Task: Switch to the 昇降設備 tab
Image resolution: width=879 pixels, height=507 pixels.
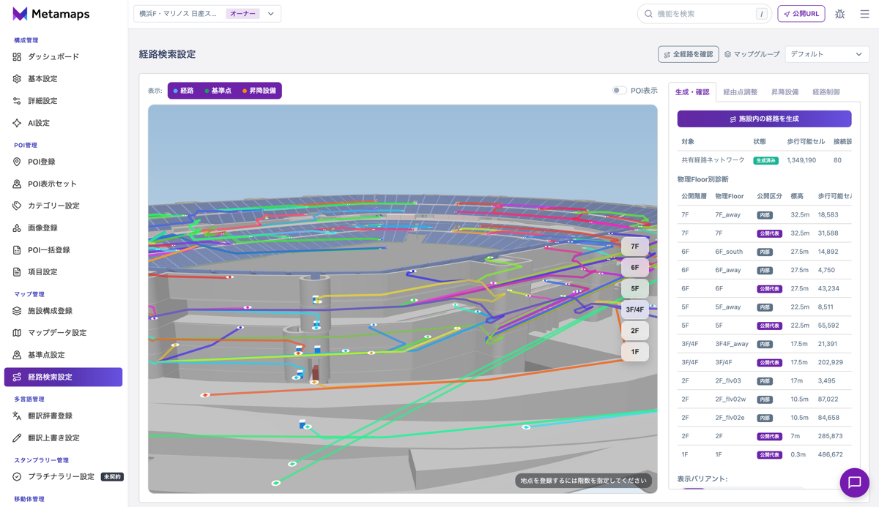Action: [785, 92]
